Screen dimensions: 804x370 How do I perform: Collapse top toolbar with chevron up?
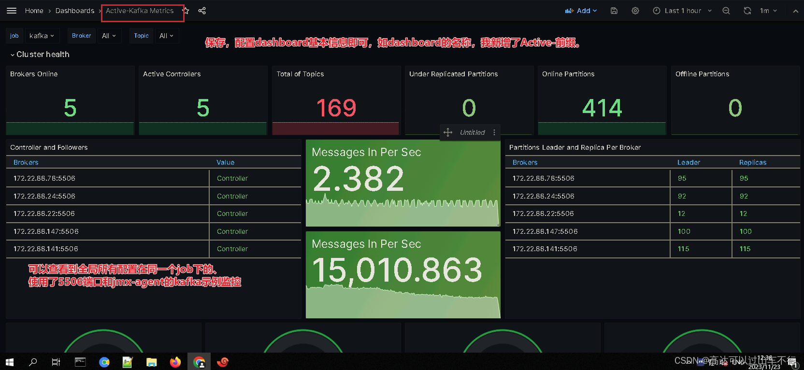(x=795, y=11)
